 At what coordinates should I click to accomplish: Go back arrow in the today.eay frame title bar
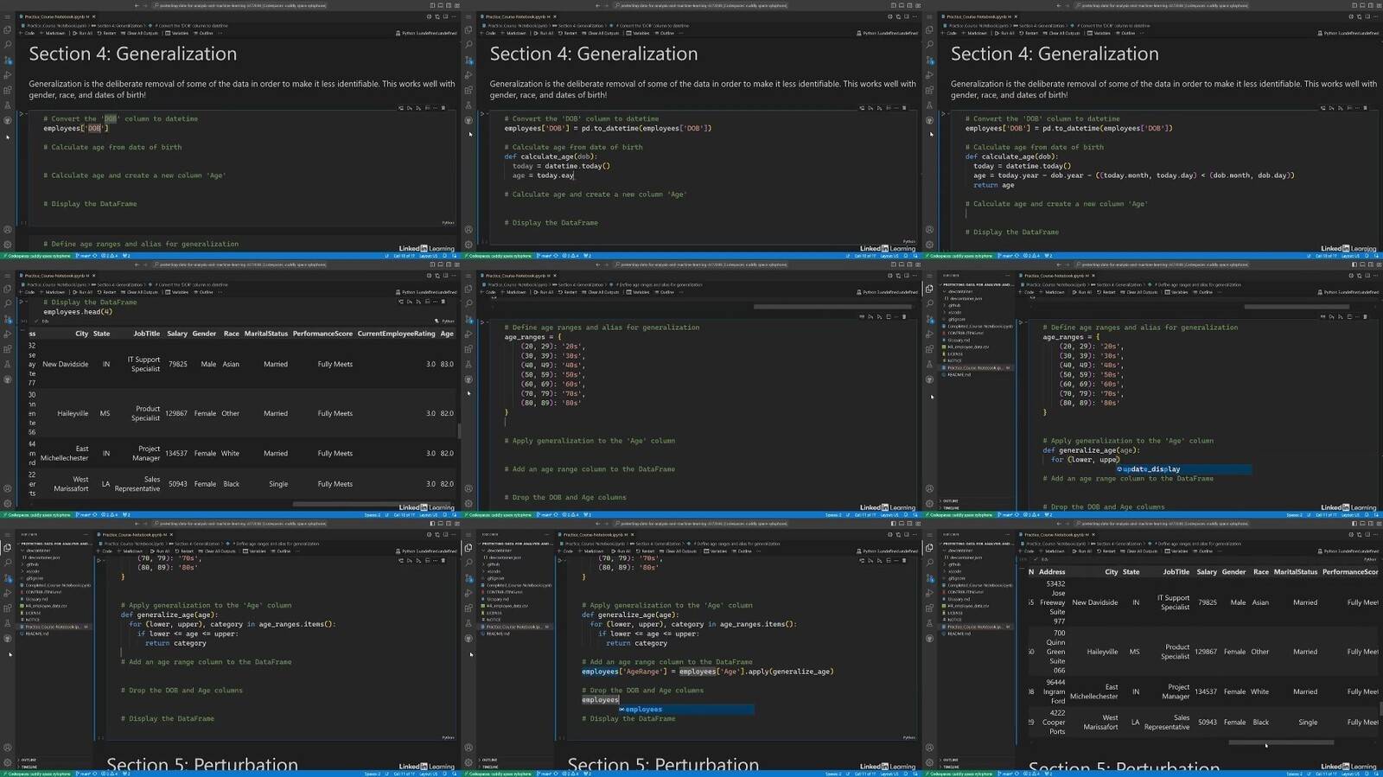597,5
